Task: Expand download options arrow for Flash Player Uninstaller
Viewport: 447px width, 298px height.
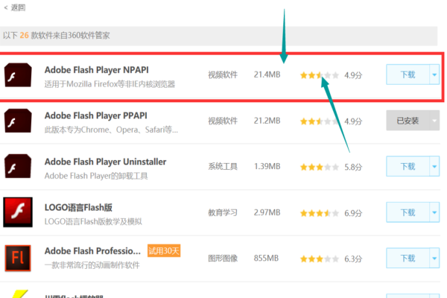Action: pos(434,166)
